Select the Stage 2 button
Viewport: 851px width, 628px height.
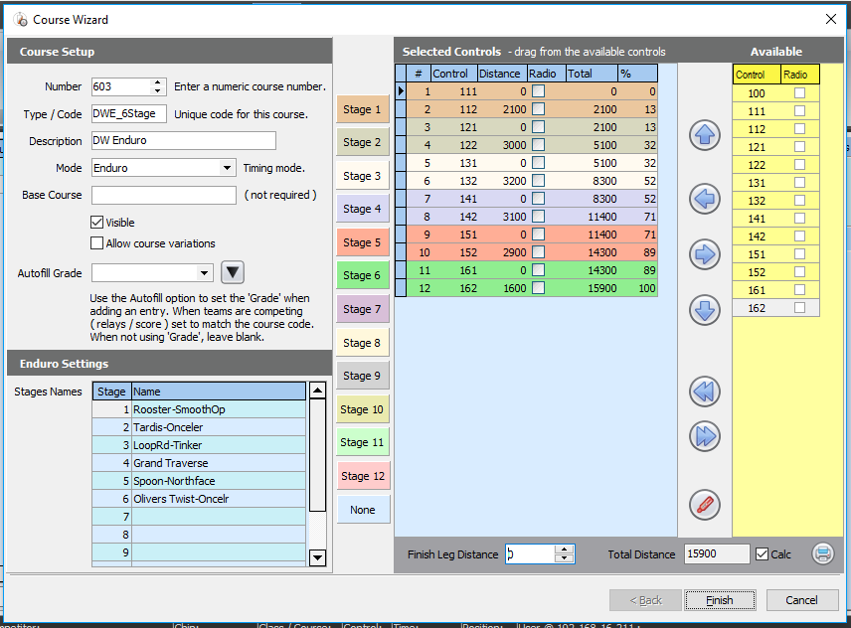362,143
